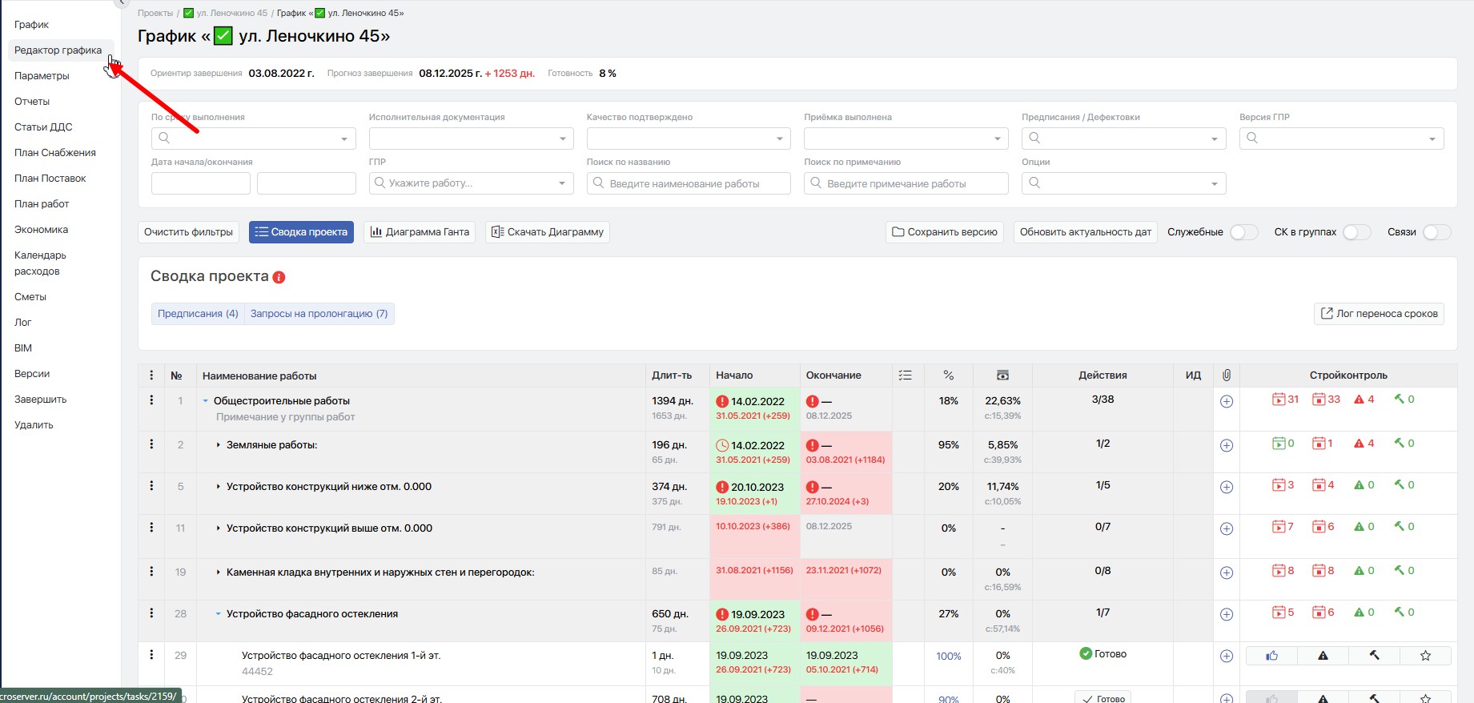The height and width of the screenshot is (703, 1474).
Task: Click the star button in row 29
Action: [1426, 656]
